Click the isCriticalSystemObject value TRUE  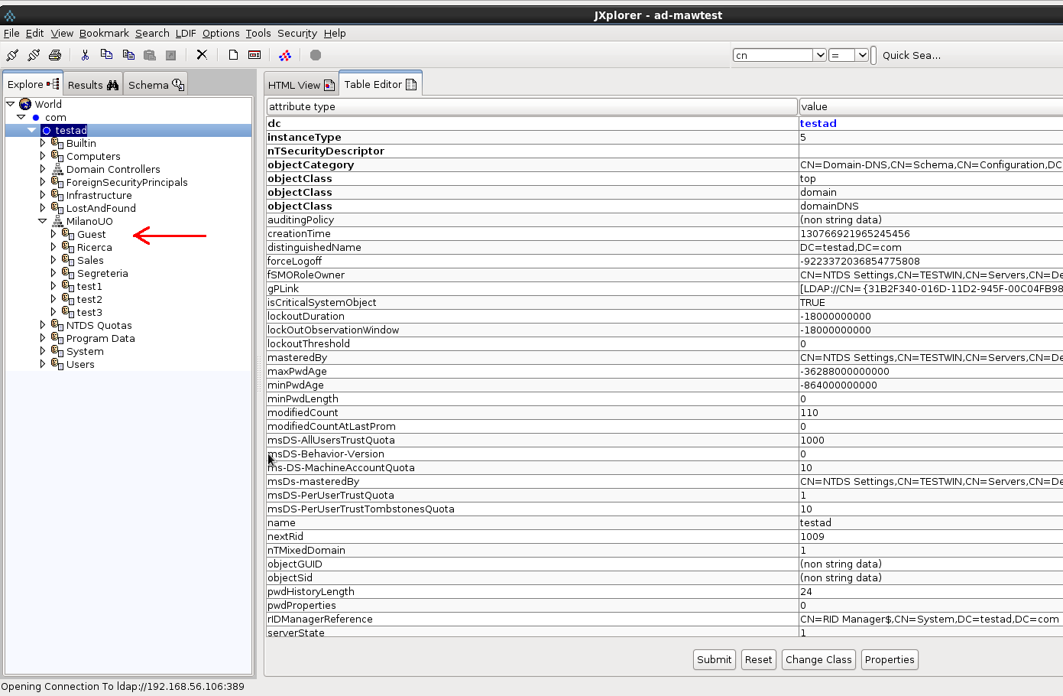(x=931, y=302)
